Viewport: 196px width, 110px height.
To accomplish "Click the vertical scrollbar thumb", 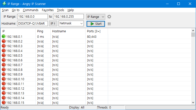I will click(193, 35).
